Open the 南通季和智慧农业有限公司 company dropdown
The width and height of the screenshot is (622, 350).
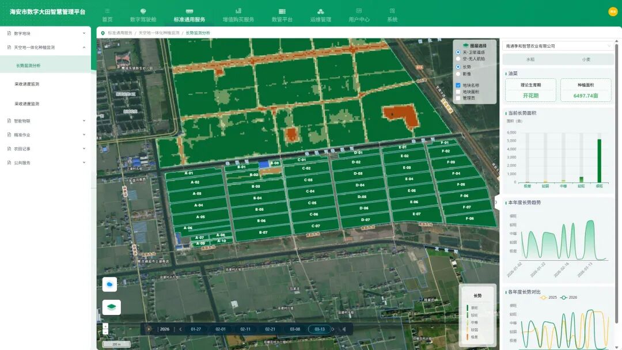[x=557, y=46]
